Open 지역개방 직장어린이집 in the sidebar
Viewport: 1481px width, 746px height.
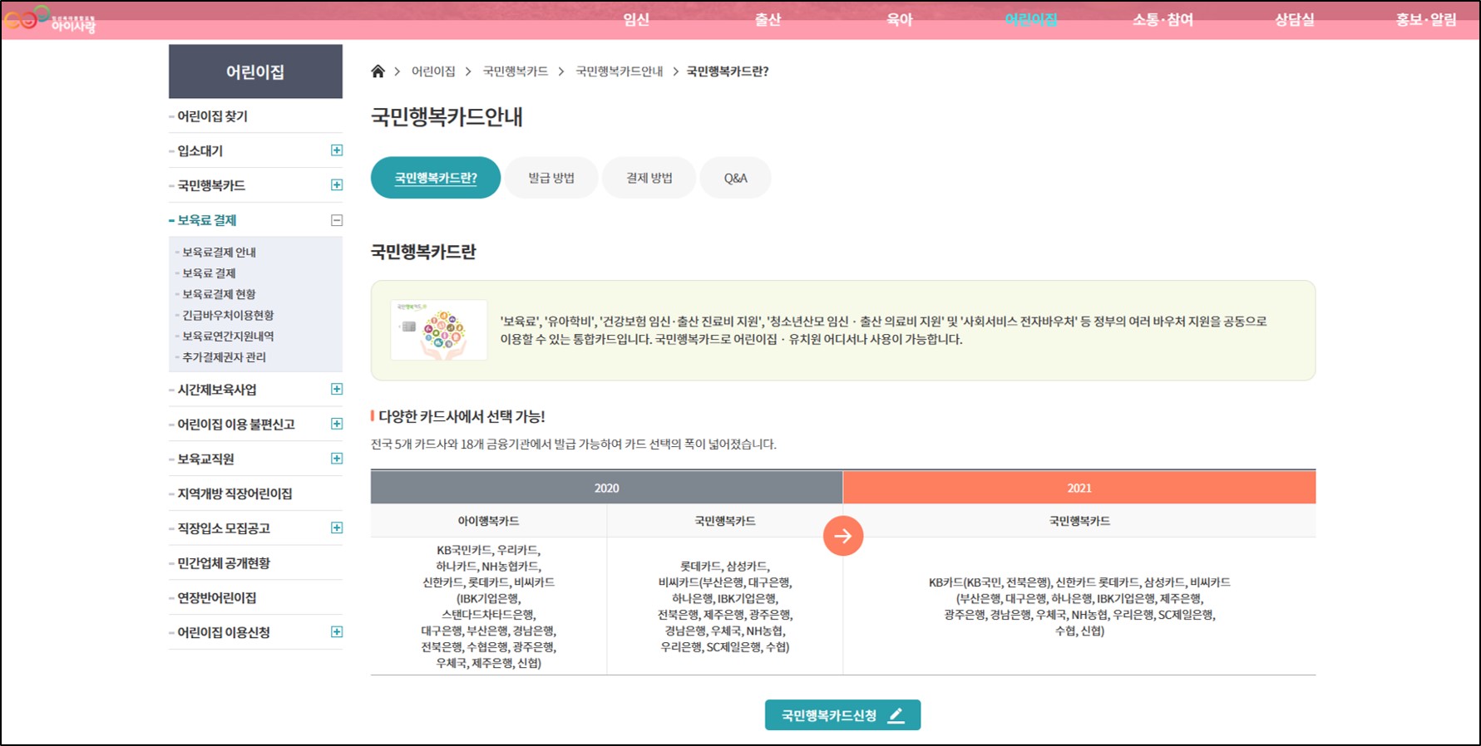[234, 493]
